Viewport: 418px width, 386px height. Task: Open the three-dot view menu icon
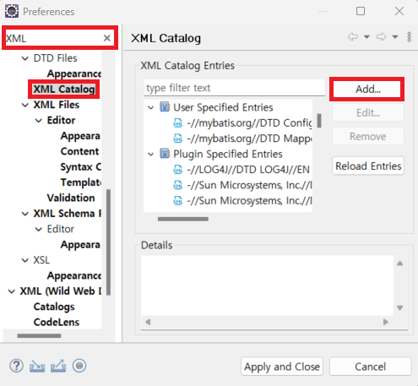pyautogui.click(x=410, y=37)
